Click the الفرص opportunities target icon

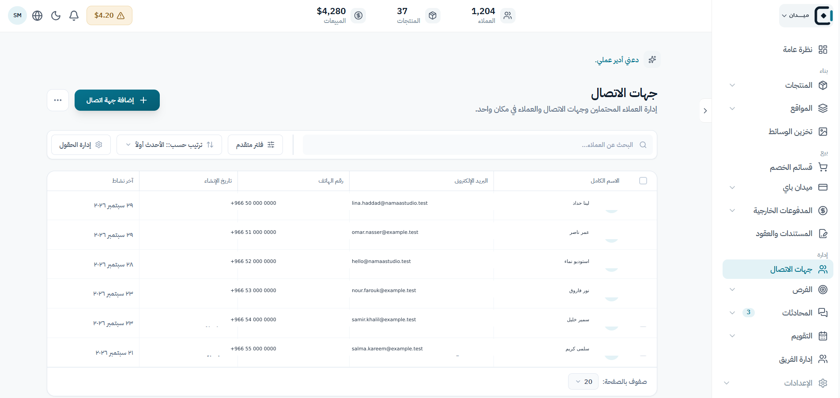click(823, 289)
